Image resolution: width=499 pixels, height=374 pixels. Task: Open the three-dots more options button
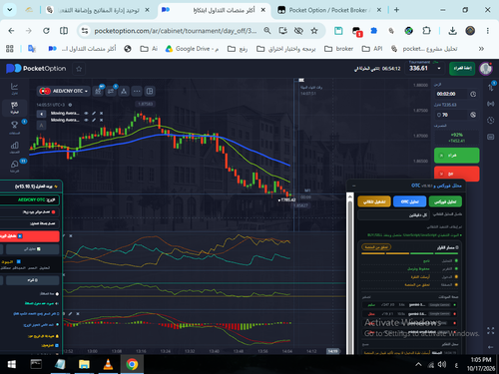tap(137, 91)
